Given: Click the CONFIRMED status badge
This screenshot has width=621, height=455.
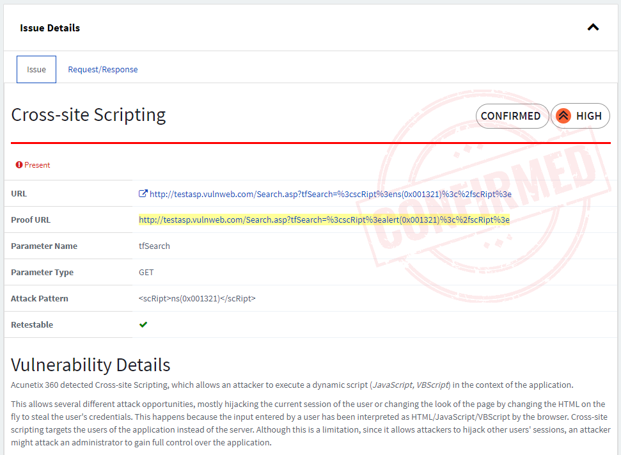Looking at the screenshot, I should coord(512,116).
